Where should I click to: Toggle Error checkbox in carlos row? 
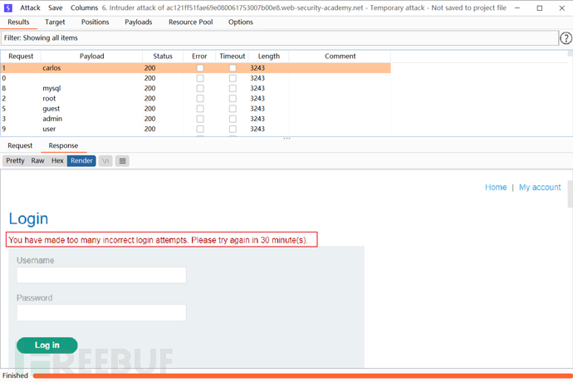click(x=200, y=68)
